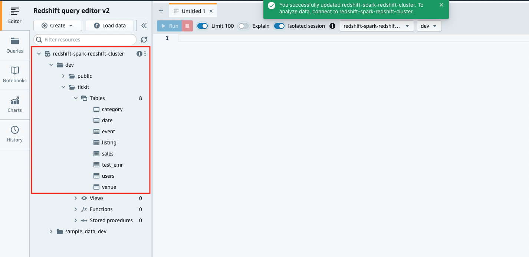Click the Filter resources search field
This screenshot has height=257, width=529.
pos(85,40)
